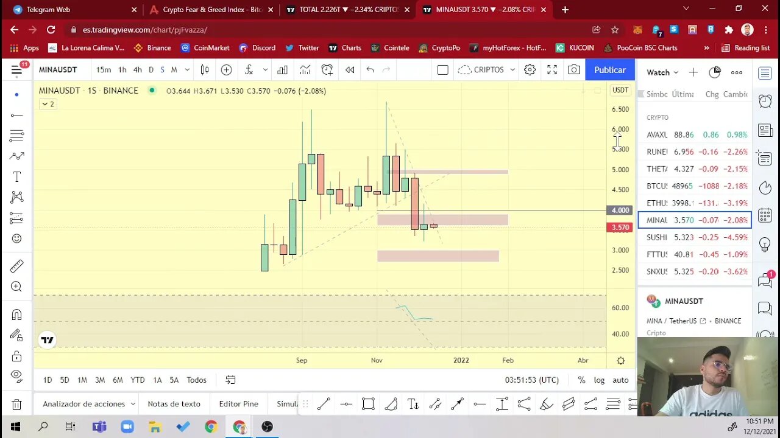Add symbol to watchlist plus
Viewport: 780px width, 438px height.
click(693, 72)
